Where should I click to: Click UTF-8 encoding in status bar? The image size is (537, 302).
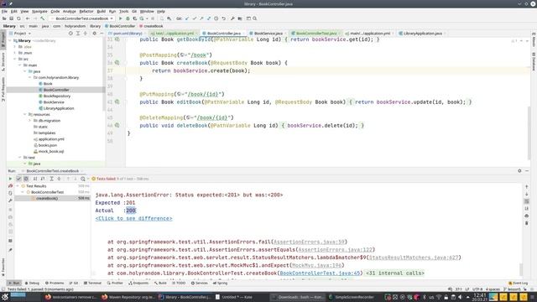tap(477, 289)
